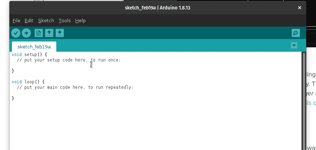Click the window title sketch_feb19a | Arduino 1.8.13
The image size is (316, 150).
[x=157, y=8]
